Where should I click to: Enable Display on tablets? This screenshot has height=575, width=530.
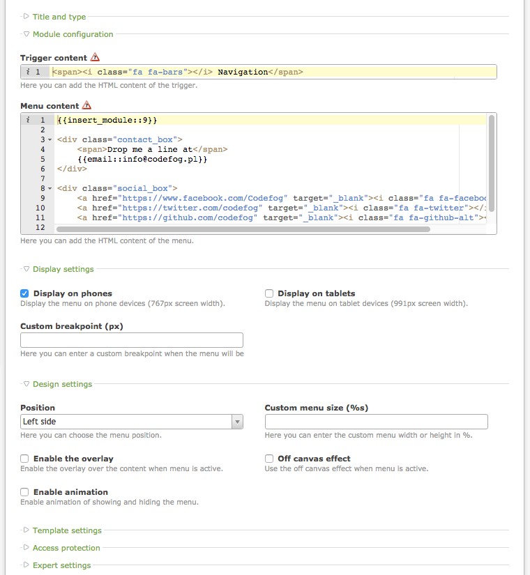[269, 293]
